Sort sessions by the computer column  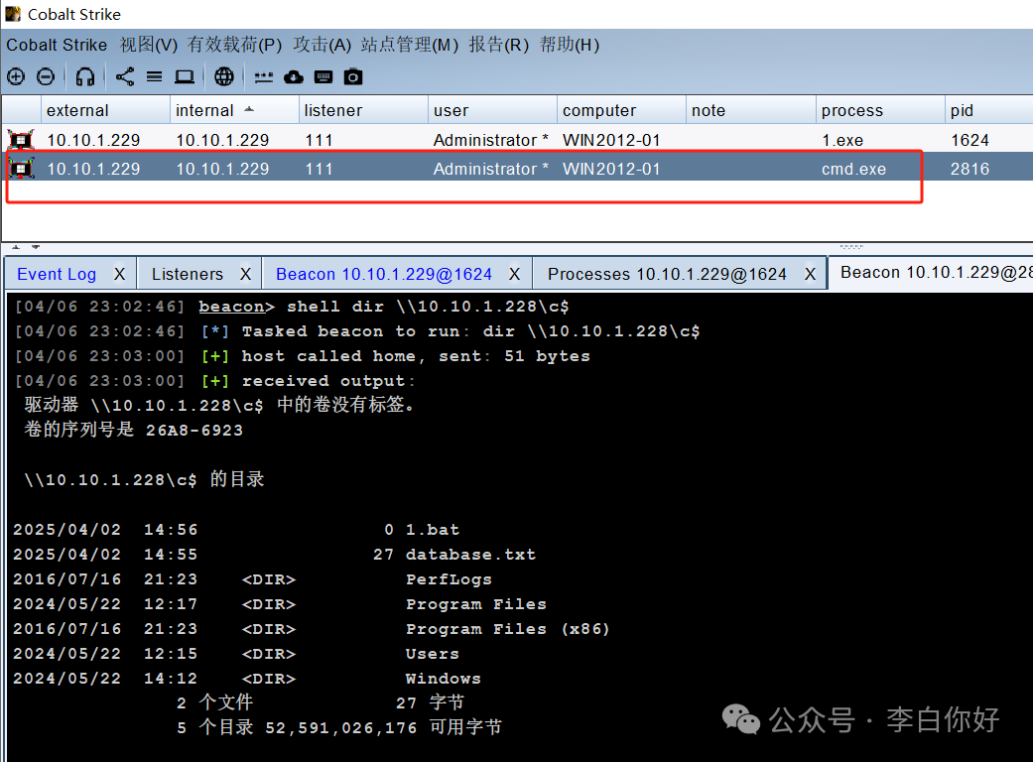tap(622, 110)
